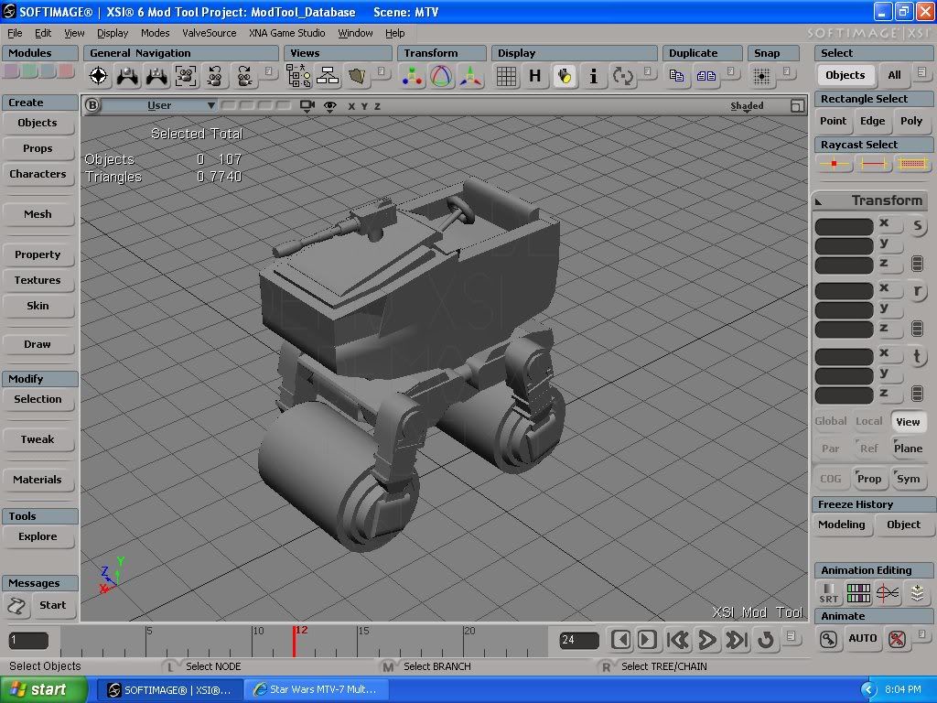Click the remove animation red X icon
This screenshot has width=937, height=703.
[x=897, y=639]
